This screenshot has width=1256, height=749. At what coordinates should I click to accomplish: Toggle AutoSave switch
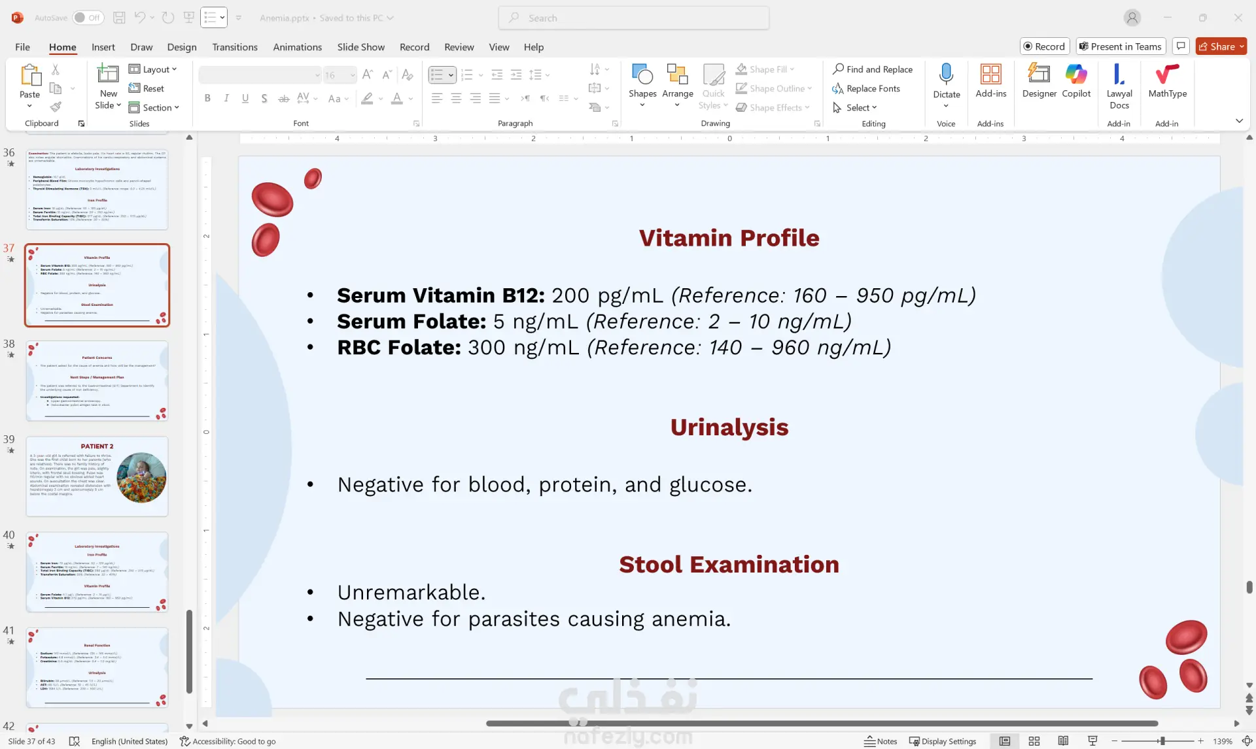tap(88, 18)
